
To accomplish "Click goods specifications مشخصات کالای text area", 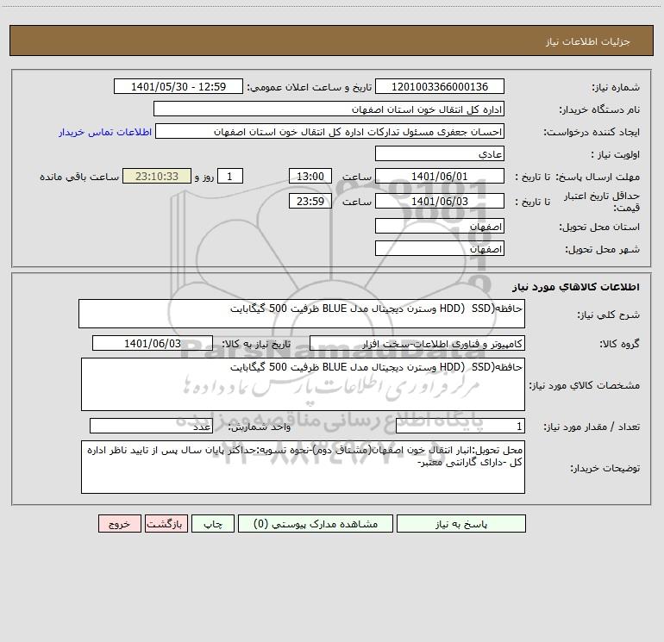I will (x=303, y=384).
